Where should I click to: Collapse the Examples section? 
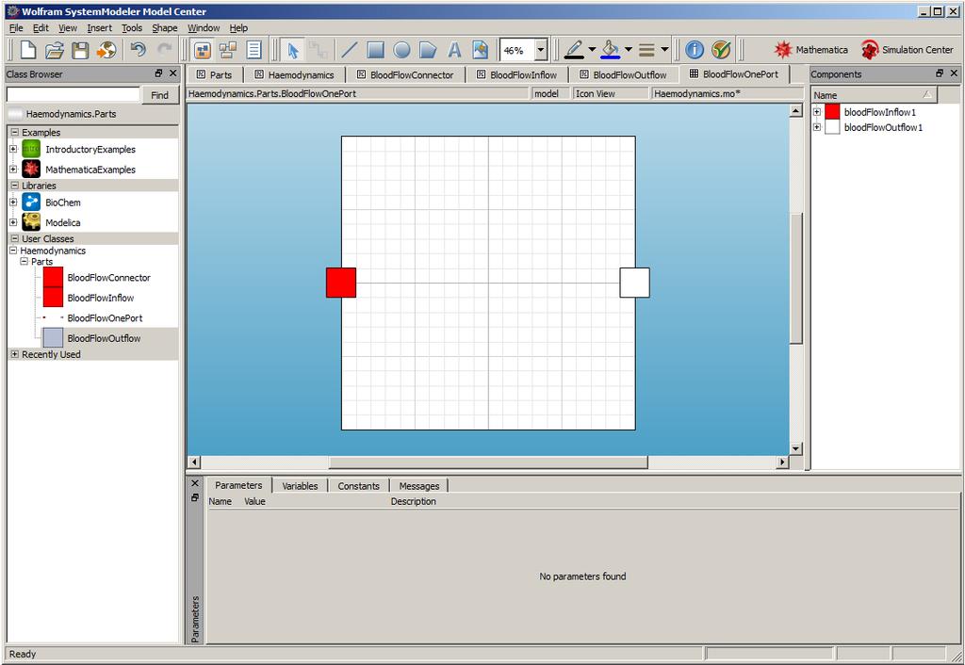pyautogui.click(x=14, y=132)
